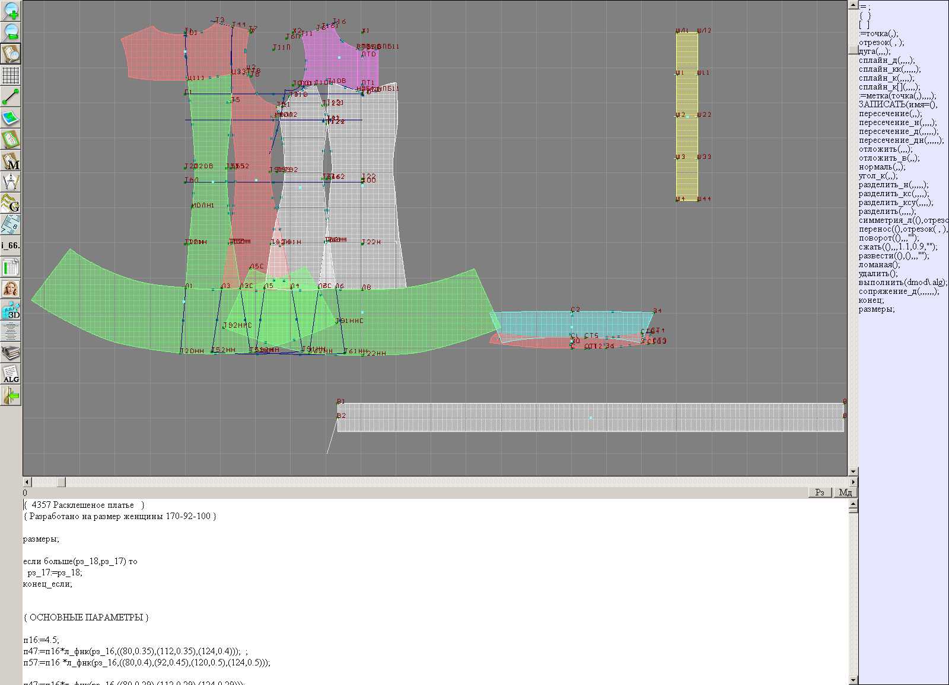Open the ALG algorithm document icon

[11, 374]
